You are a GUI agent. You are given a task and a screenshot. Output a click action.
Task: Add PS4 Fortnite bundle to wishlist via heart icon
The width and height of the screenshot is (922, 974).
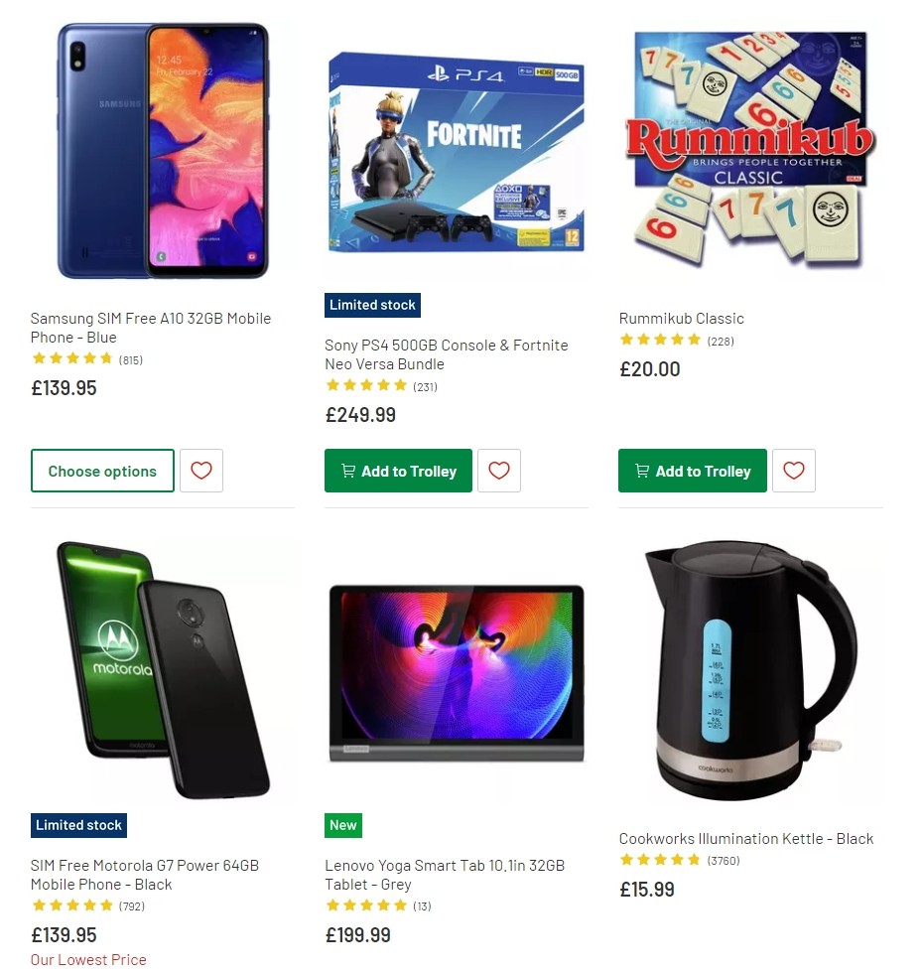click(499, 471)
